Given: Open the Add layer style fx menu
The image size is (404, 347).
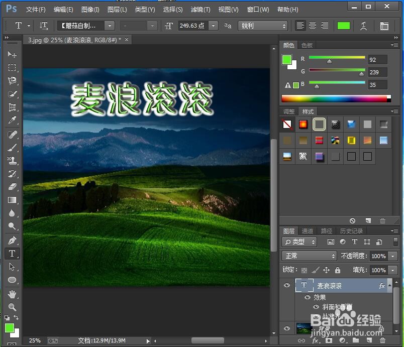Looking at the screenshot, I should coord(315,340).
